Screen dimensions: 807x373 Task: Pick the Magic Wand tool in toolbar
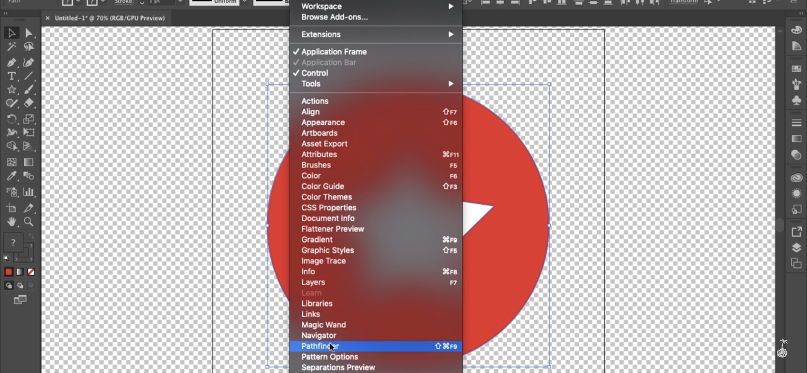11,47
